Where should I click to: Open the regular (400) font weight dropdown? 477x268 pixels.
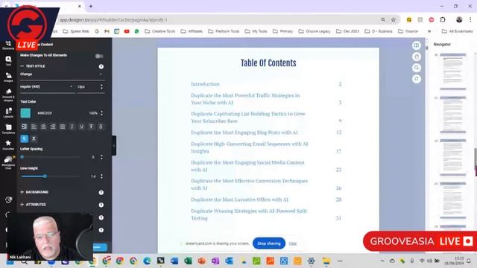pyautogui.click(x=47, y=87)
